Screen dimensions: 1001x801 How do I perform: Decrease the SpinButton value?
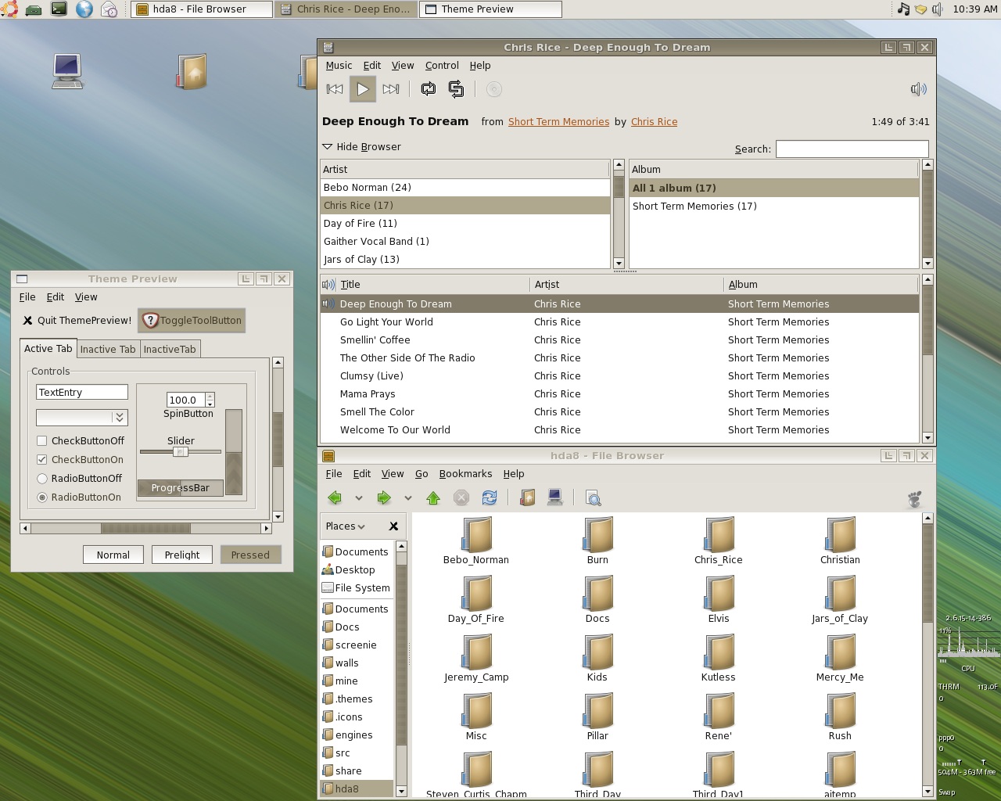(x=210, y=404)
